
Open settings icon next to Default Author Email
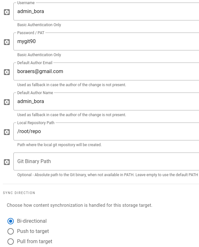coord(7,72)
